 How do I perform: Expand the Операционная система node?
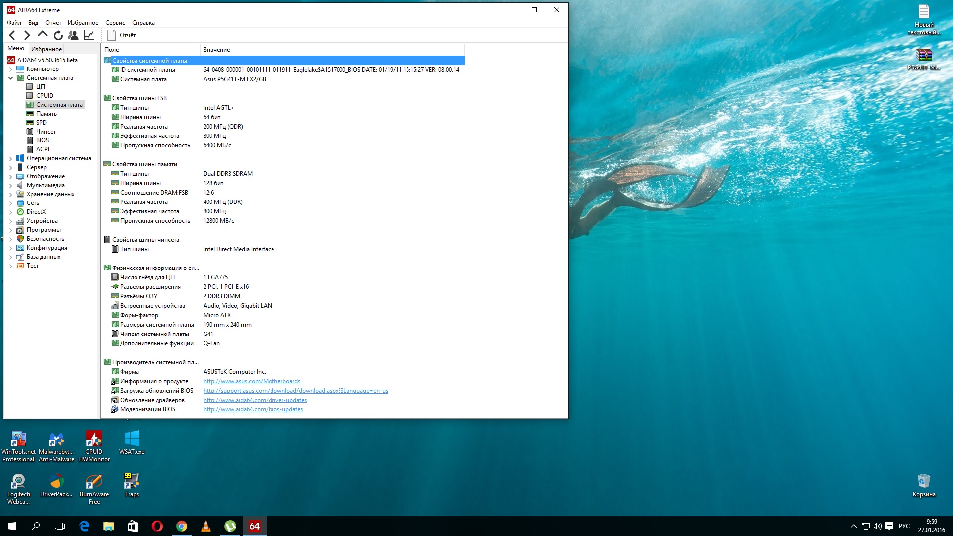point(11,158)
